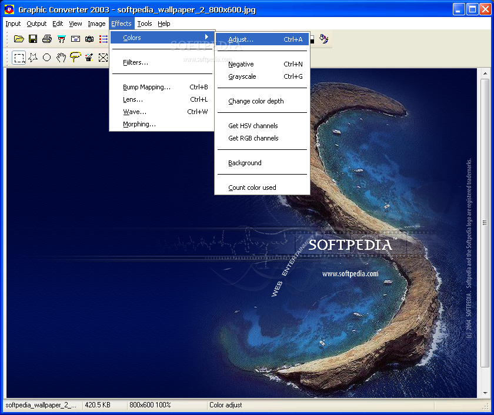Click the crossed-box deselect tool icon

[x=103, y=58]
